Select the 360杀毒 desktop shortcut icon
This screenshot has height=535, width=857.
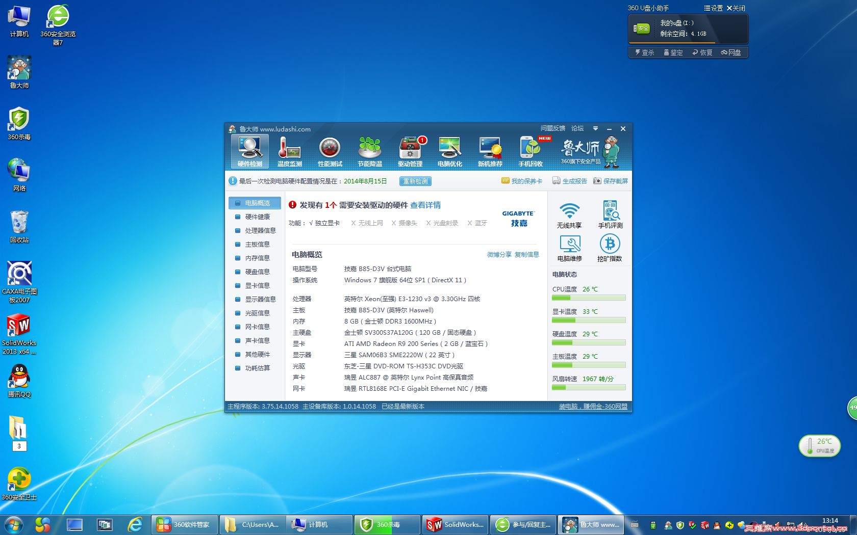pyautogui.click(x=19, y=124)
